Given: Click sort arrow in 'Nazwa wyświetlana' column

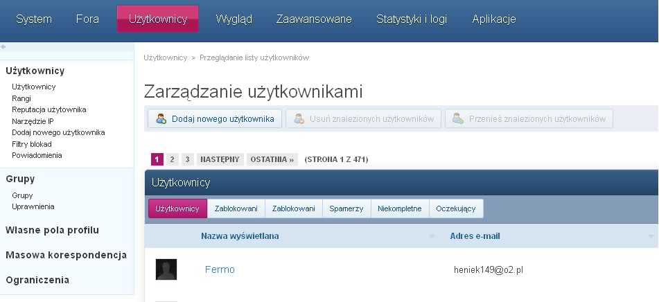Looking at the screenshot, I should 432,236.
